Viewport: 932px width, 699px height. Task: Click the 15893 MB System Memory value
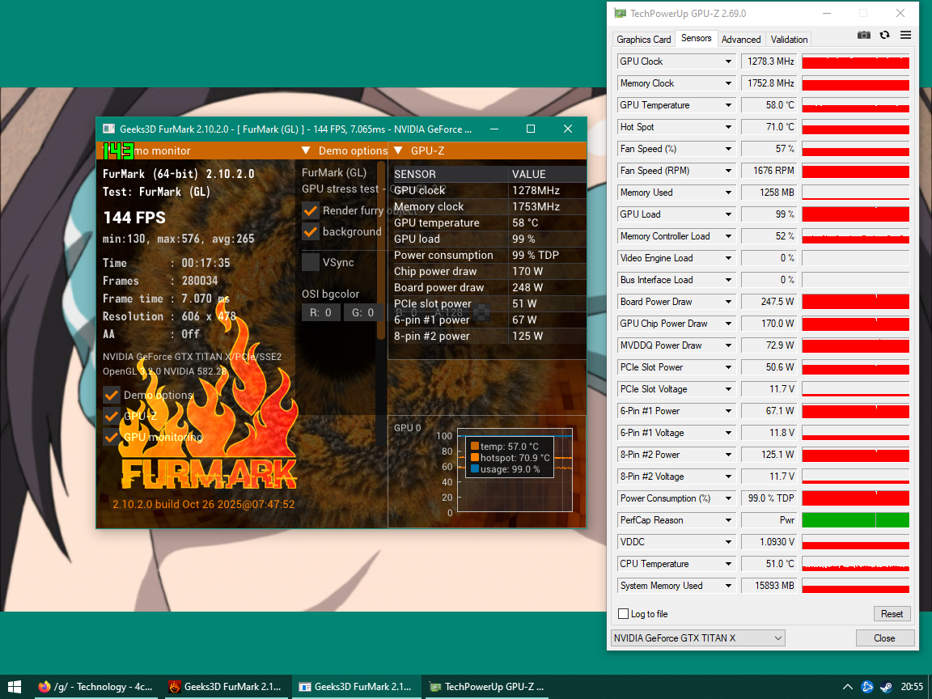tap(769, 586)
